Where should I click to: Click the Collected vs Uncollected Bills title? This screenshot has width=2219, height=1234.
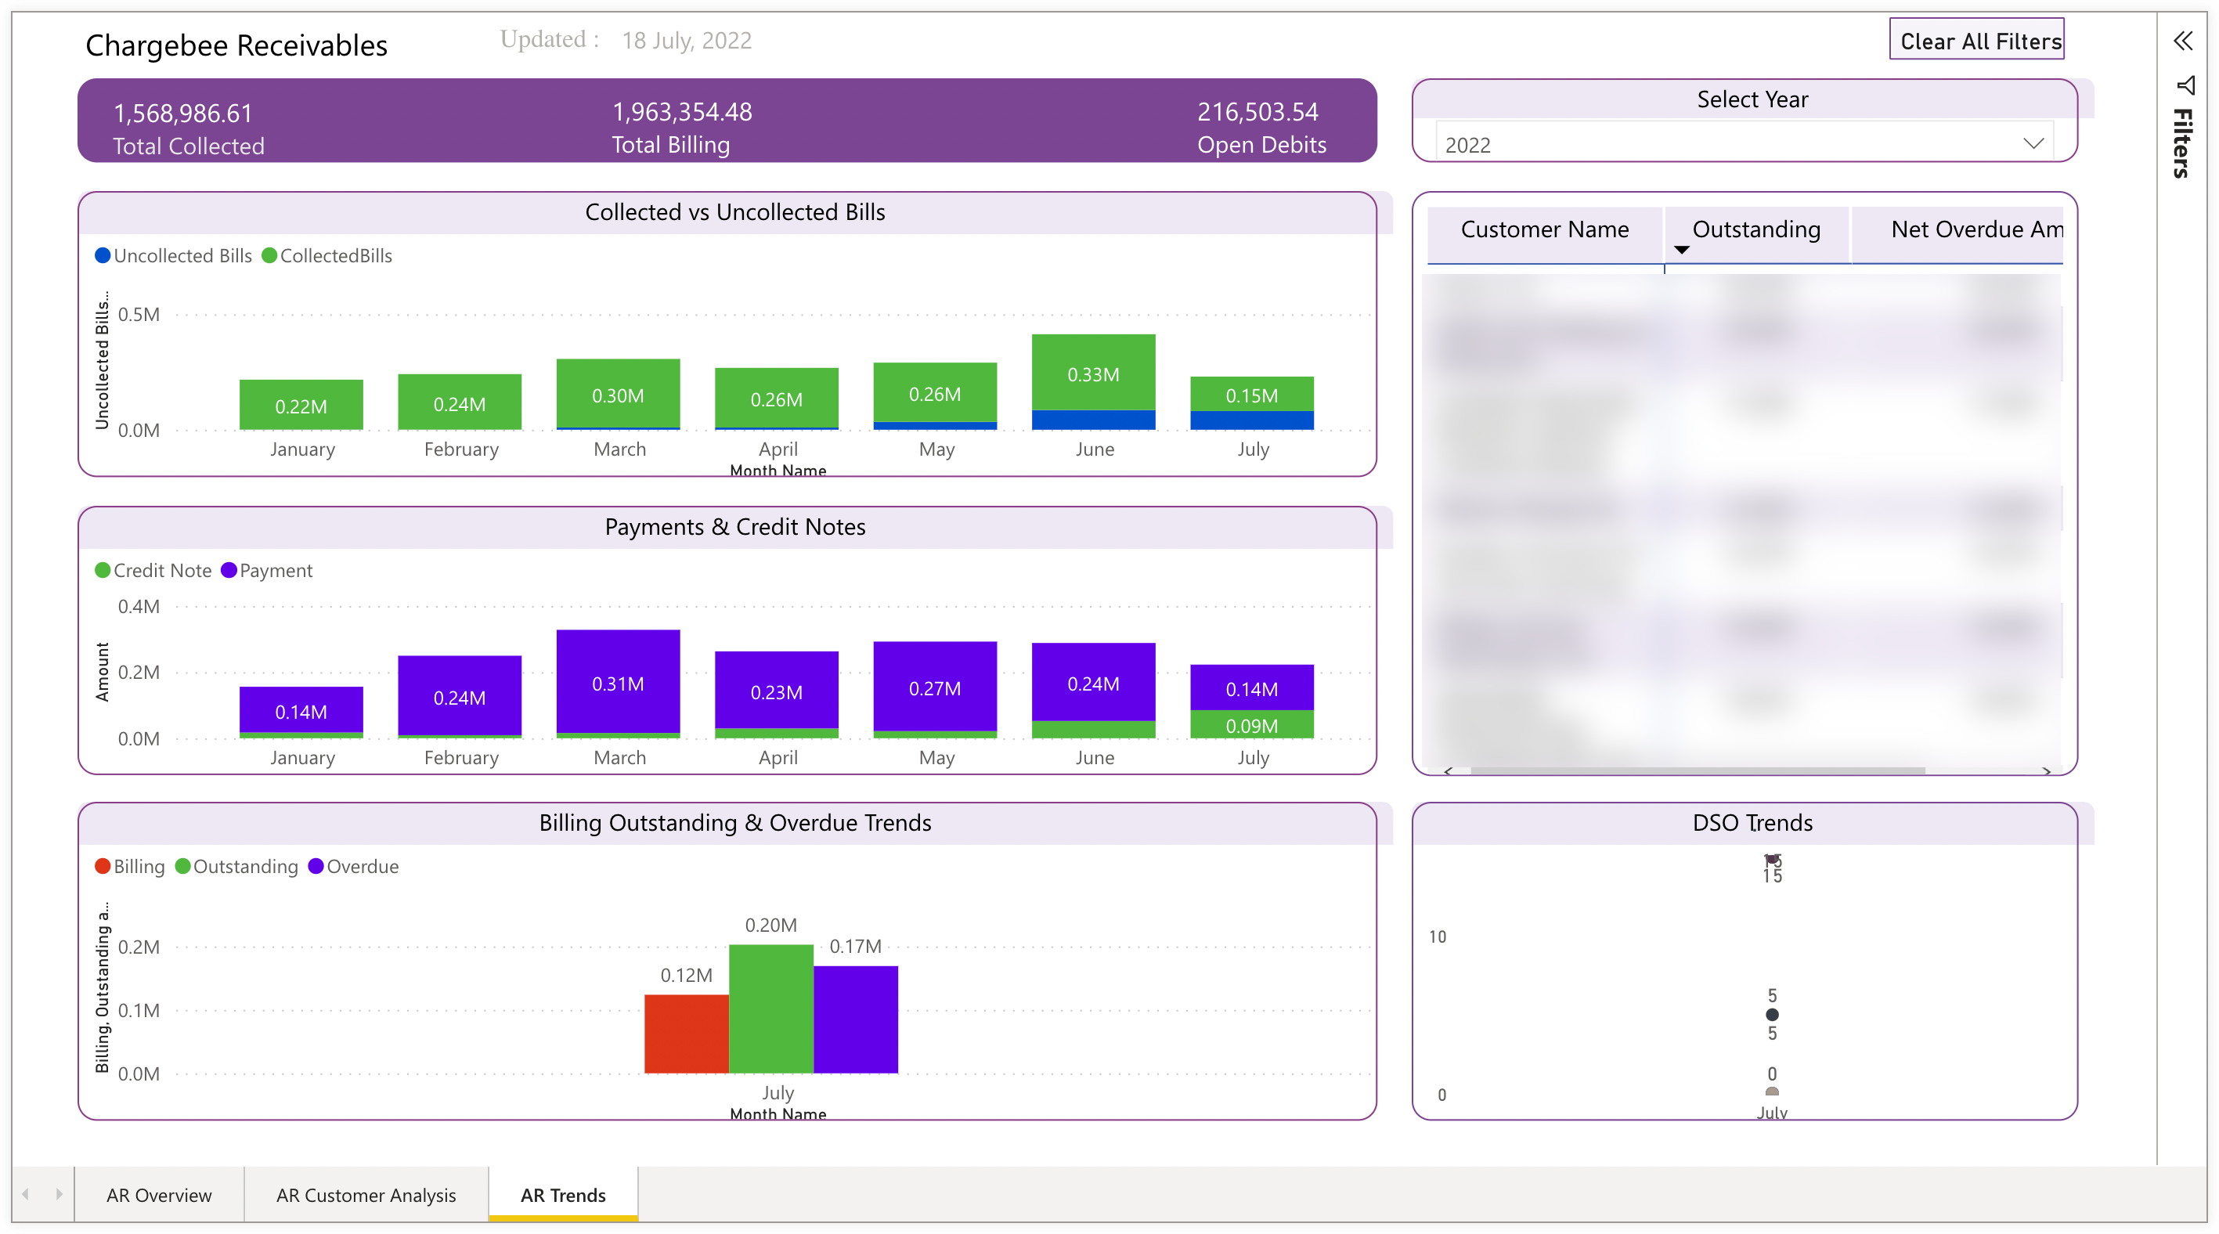[734, 212]
